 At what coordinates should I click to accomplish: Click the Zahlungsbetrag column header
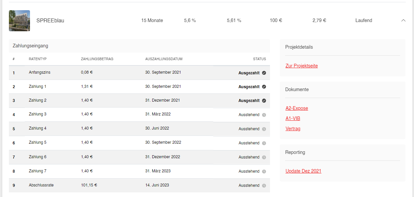(97, 59)
